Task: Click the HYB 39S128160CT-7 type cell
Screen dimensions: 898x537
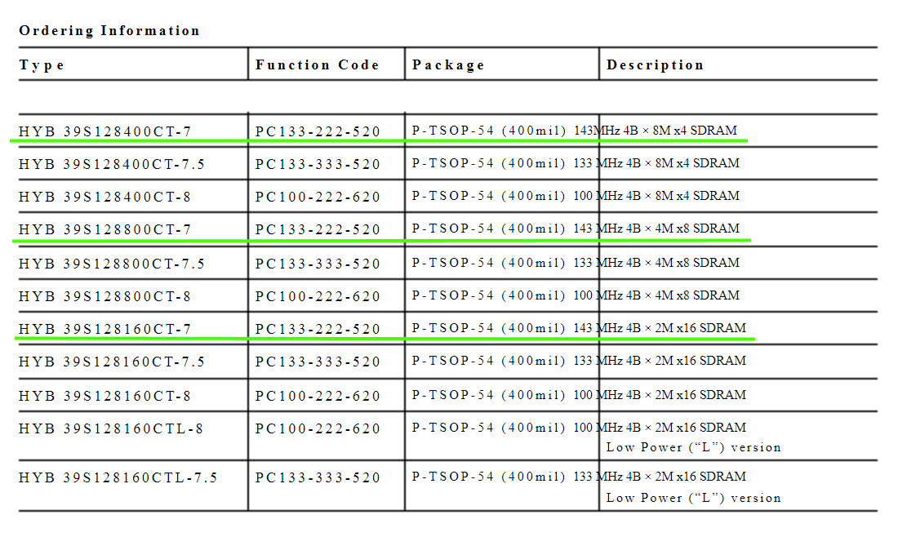Action: [x=105, y=329]
